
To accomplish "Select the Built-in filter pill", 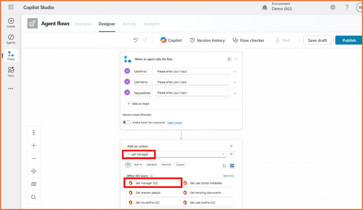I will coord(138,165).
